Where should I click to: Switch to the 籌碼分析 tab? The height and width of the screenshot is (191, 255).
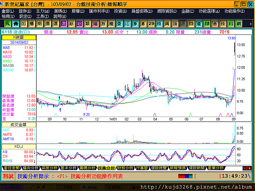point(87,168)
